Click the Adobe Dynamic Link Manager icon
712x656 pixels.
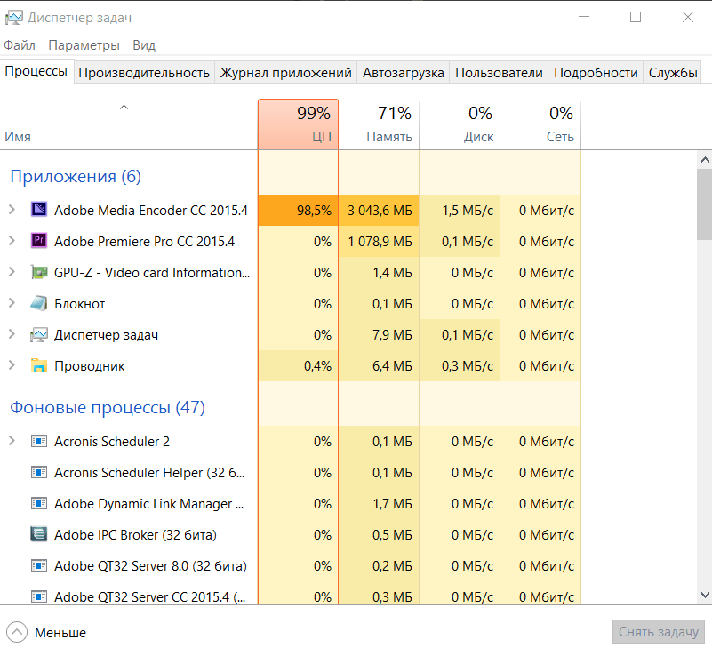click(39, 503)
